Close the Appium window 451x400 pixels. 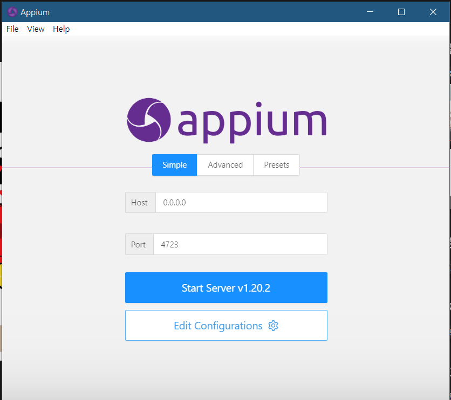pyautogui.click(x=433, y=12)
